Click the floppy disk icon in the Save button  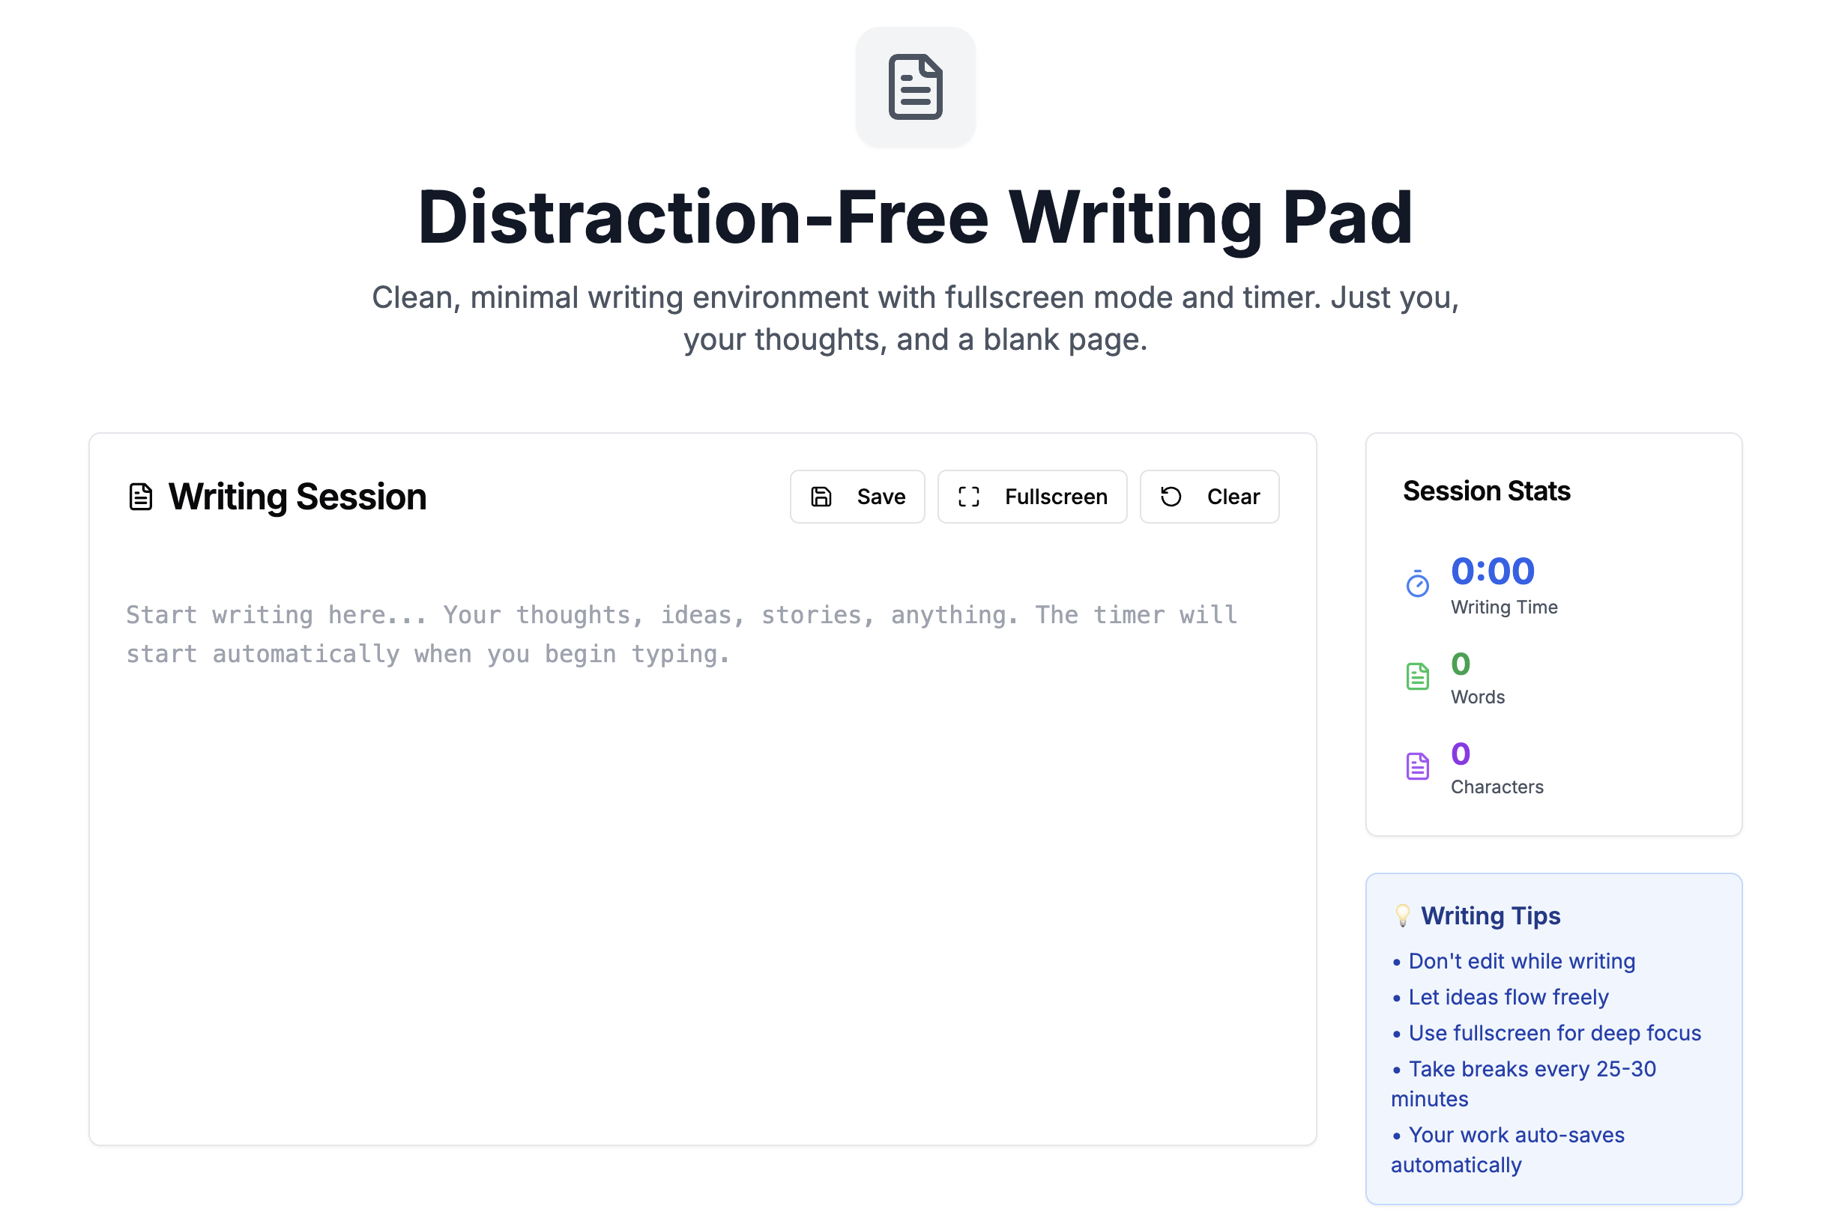821,497
